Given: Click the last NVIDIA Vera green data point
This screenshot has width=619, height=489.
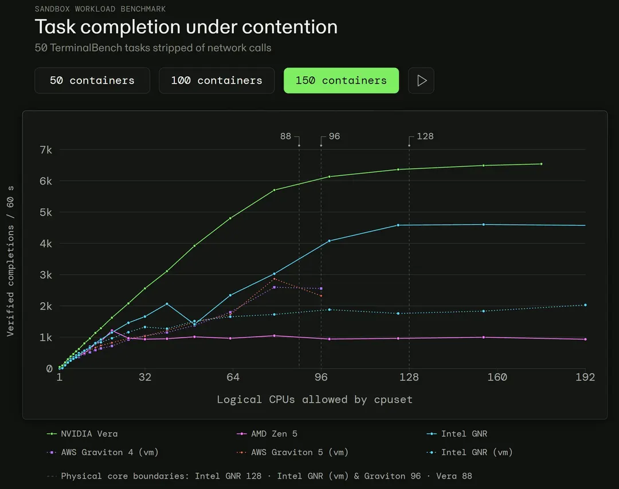Looking at the screenshot, I should click(541, 164).
